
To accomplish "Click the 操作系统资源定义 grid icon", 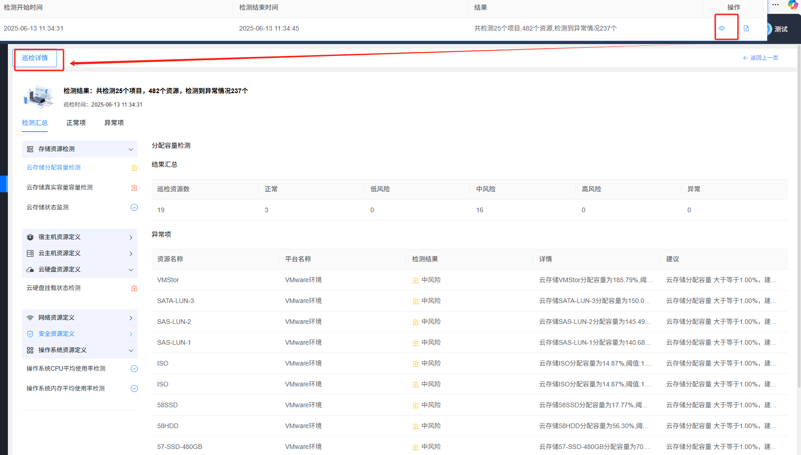I will pyautogui.click(x=30, y=350).
